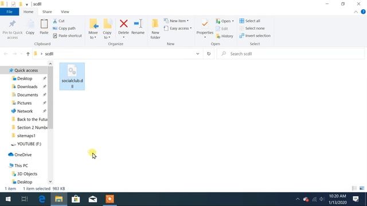Open Microsoft Store from taskbar
Image resolution: width=367 pixels, height=206 pixels.
[76, 199]
